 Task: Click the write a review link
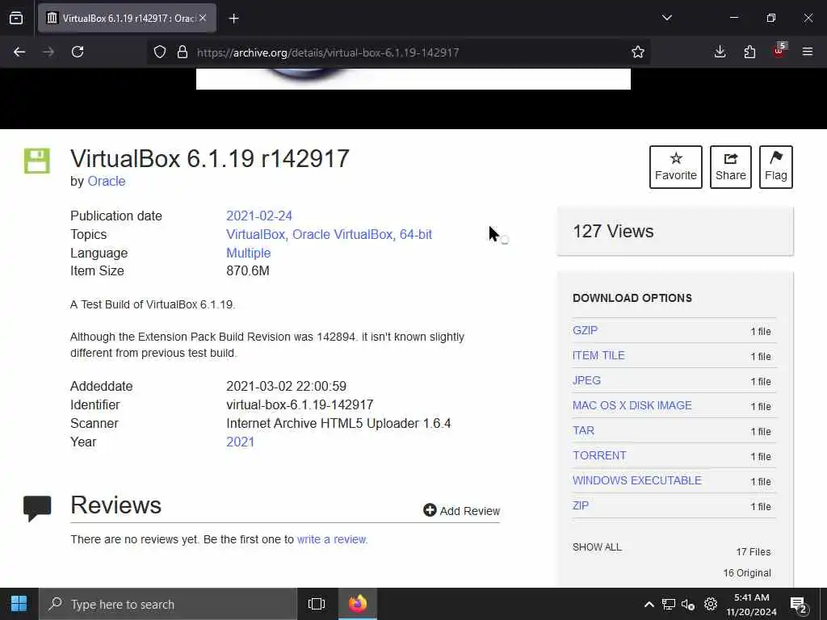[331, 539]
